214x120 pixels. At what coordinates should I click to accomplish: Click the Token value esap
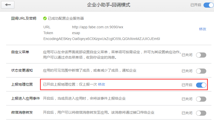click(x=76, y=33)
